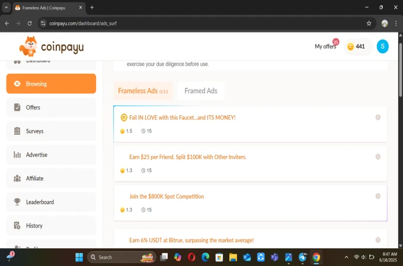Open the Windows Start menu
Screen dimensions: 403x266
(79, 257)
